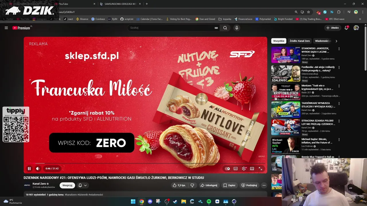Start voice search with microphone icon
367x206 pixels.
click(x=237, y=28)
